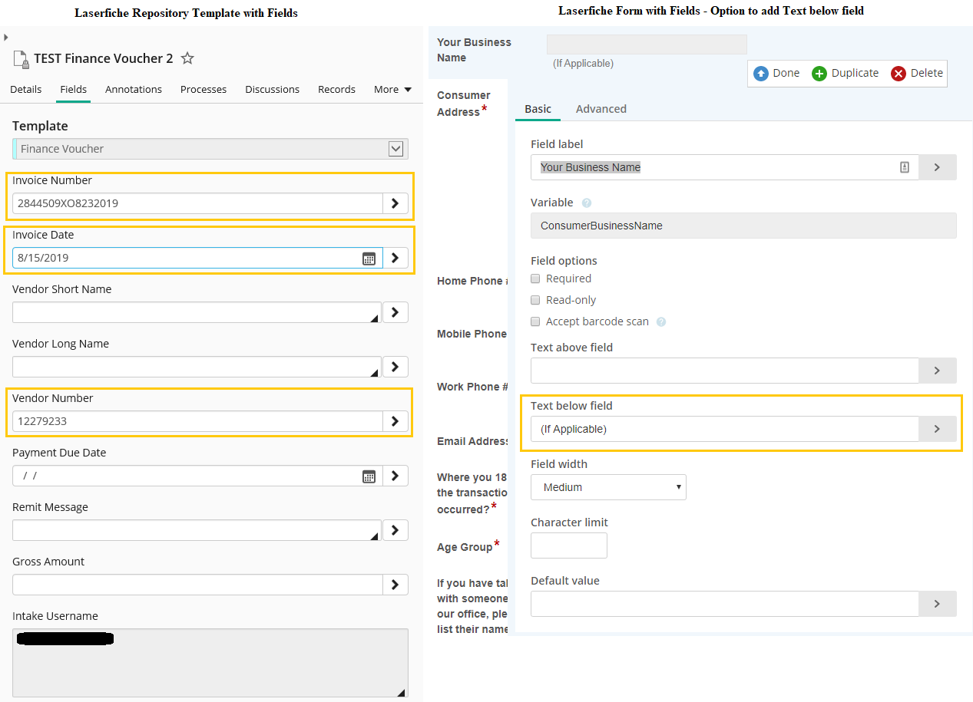Click the Text below field input

tap(725, 429)
